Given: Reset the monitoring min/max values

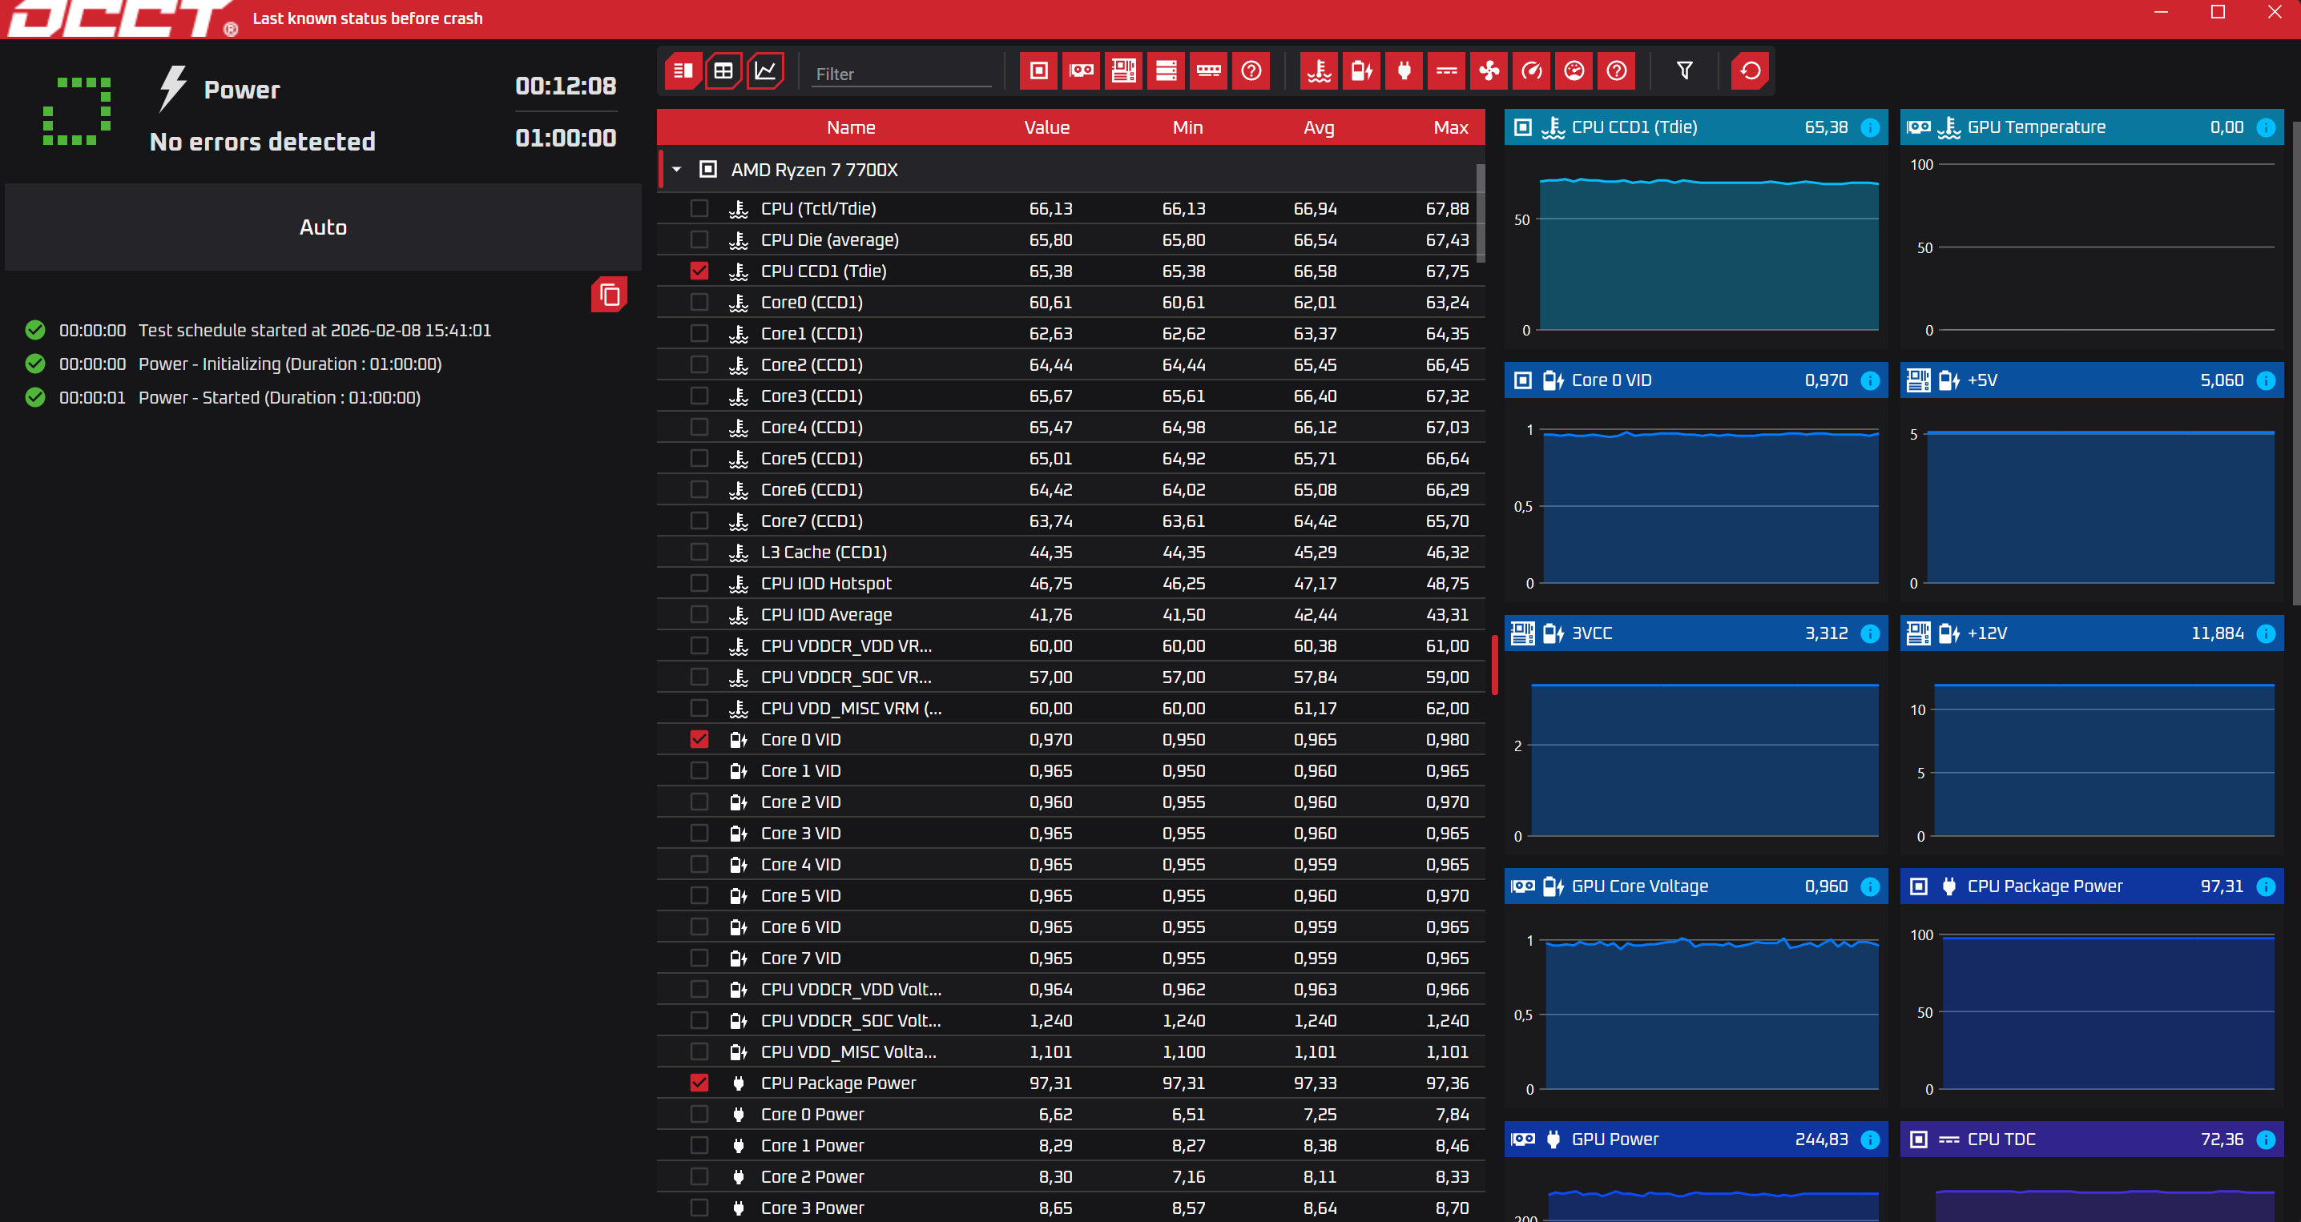Looking at the screenshot, I should click(x=1751, y=70).
